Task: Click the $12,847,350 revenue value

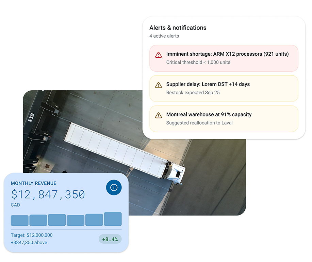Action: (48, 194)
